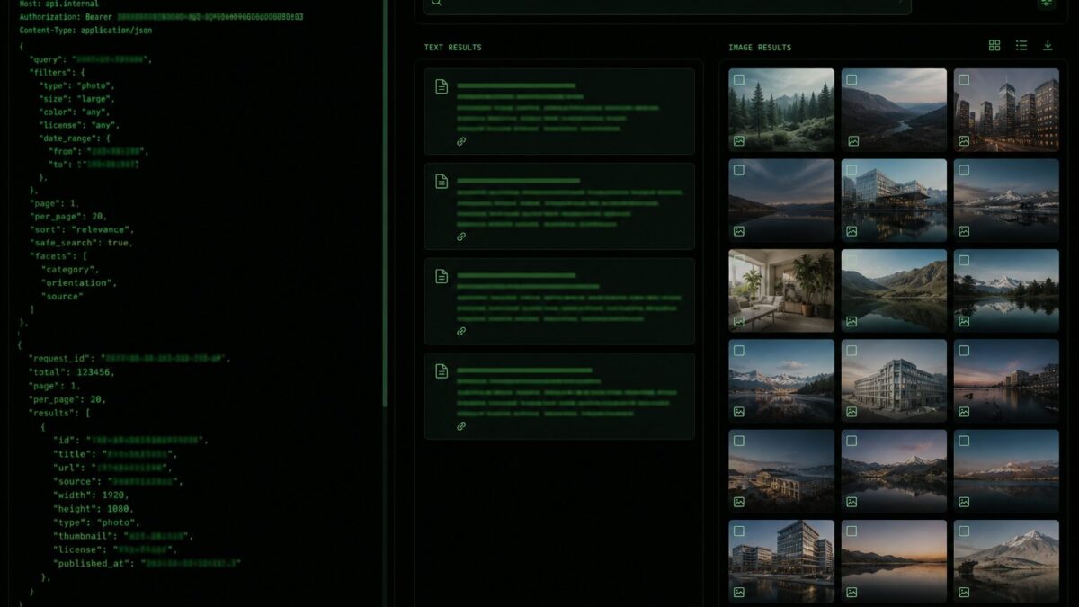
Task: Click the magnifier icon in the search bar
Action: (x=436, y=3)
